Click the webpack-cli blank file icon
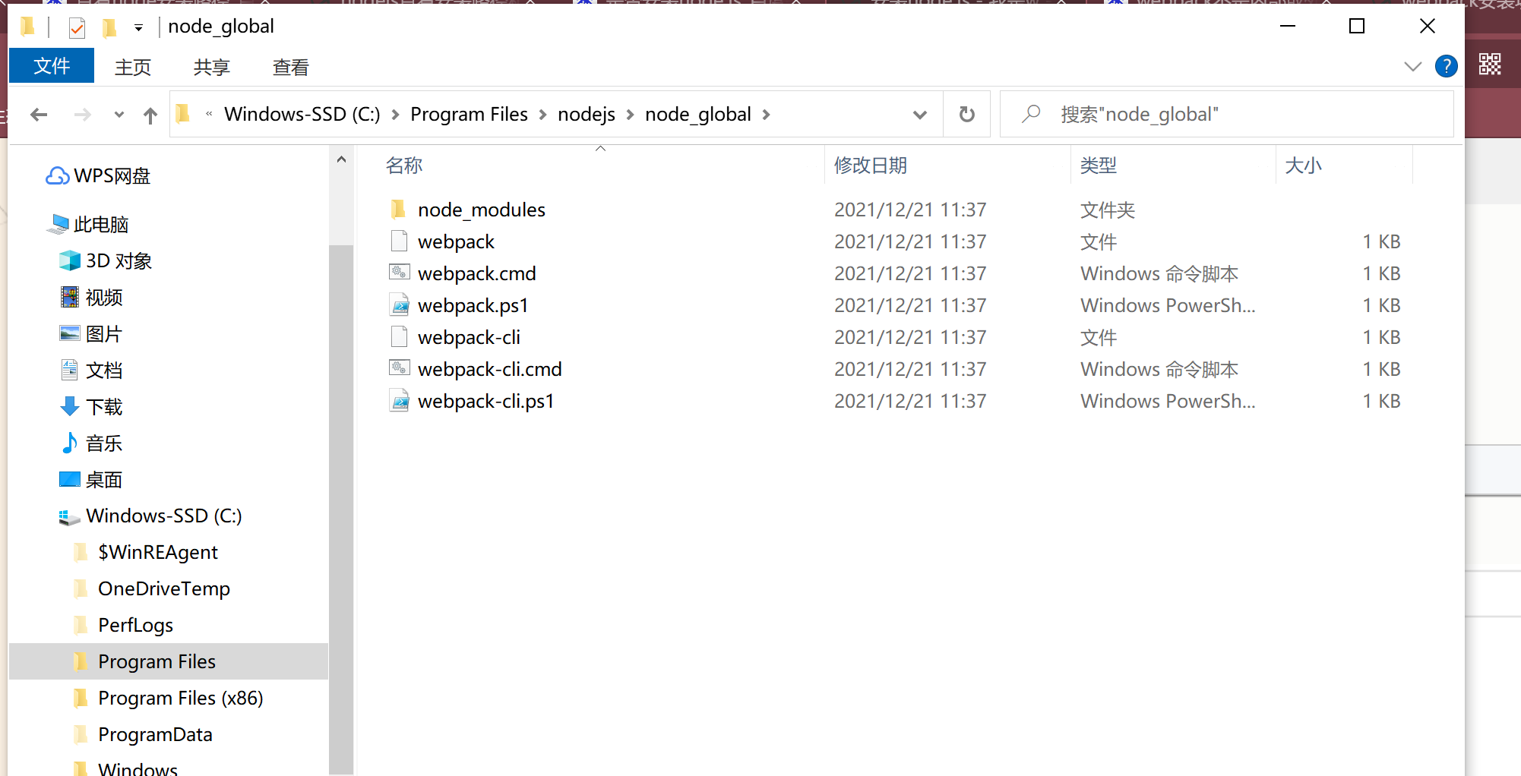Viewport: 1521px width, 776px height. pos(399,336)
